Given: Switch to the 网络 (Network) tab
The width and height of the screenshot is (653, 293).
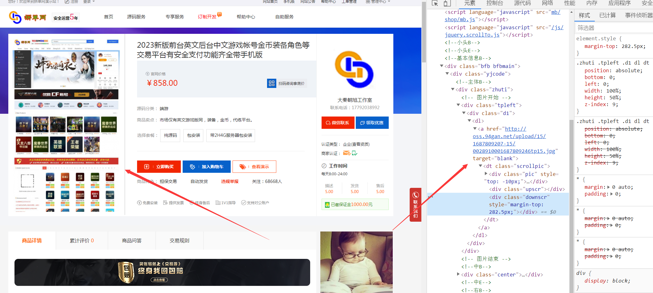Looking at the screenshot, I should (547, 3).
